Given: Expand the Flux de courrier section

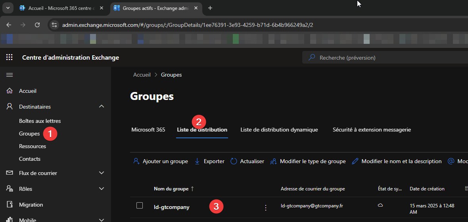Looking at the screenshot, I should pos(102,173).
